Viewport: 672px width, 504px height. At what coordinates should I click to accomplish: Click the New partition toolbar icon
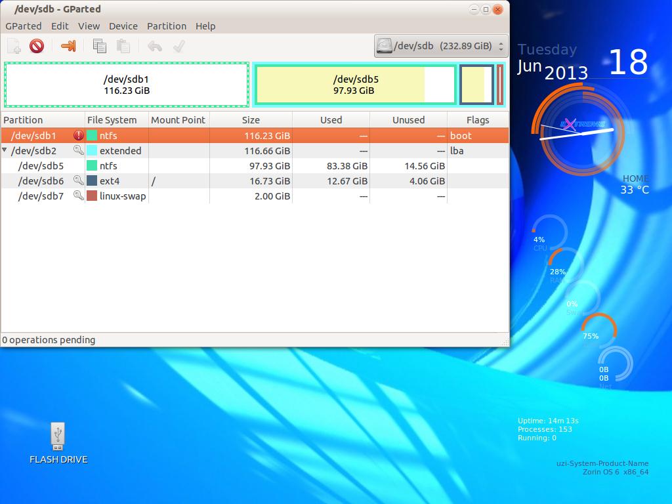(x=14, y=46)
